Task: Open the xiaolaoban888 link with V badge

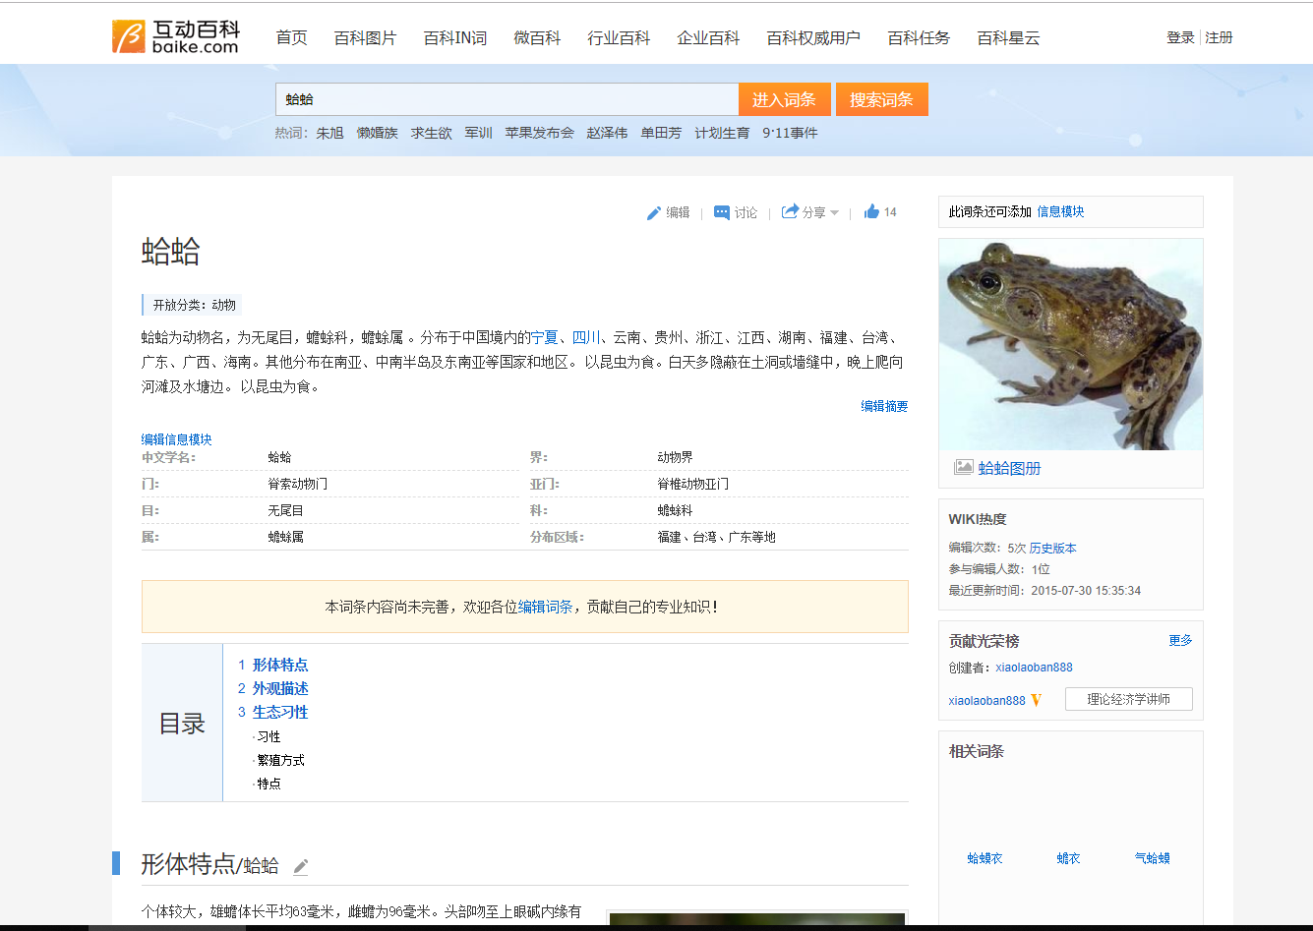Action: (986, 701)
